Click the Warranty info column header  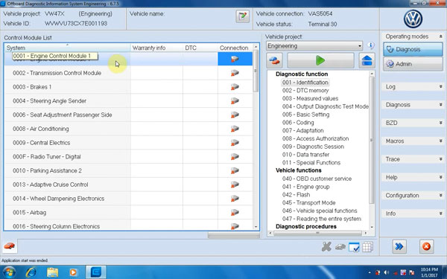(156, 48)
